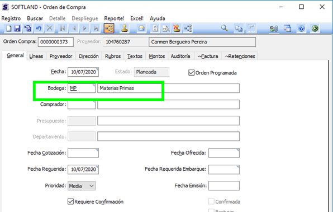Click the blue floppy disk save icon

pyautogui.click(x=17, y=28)
